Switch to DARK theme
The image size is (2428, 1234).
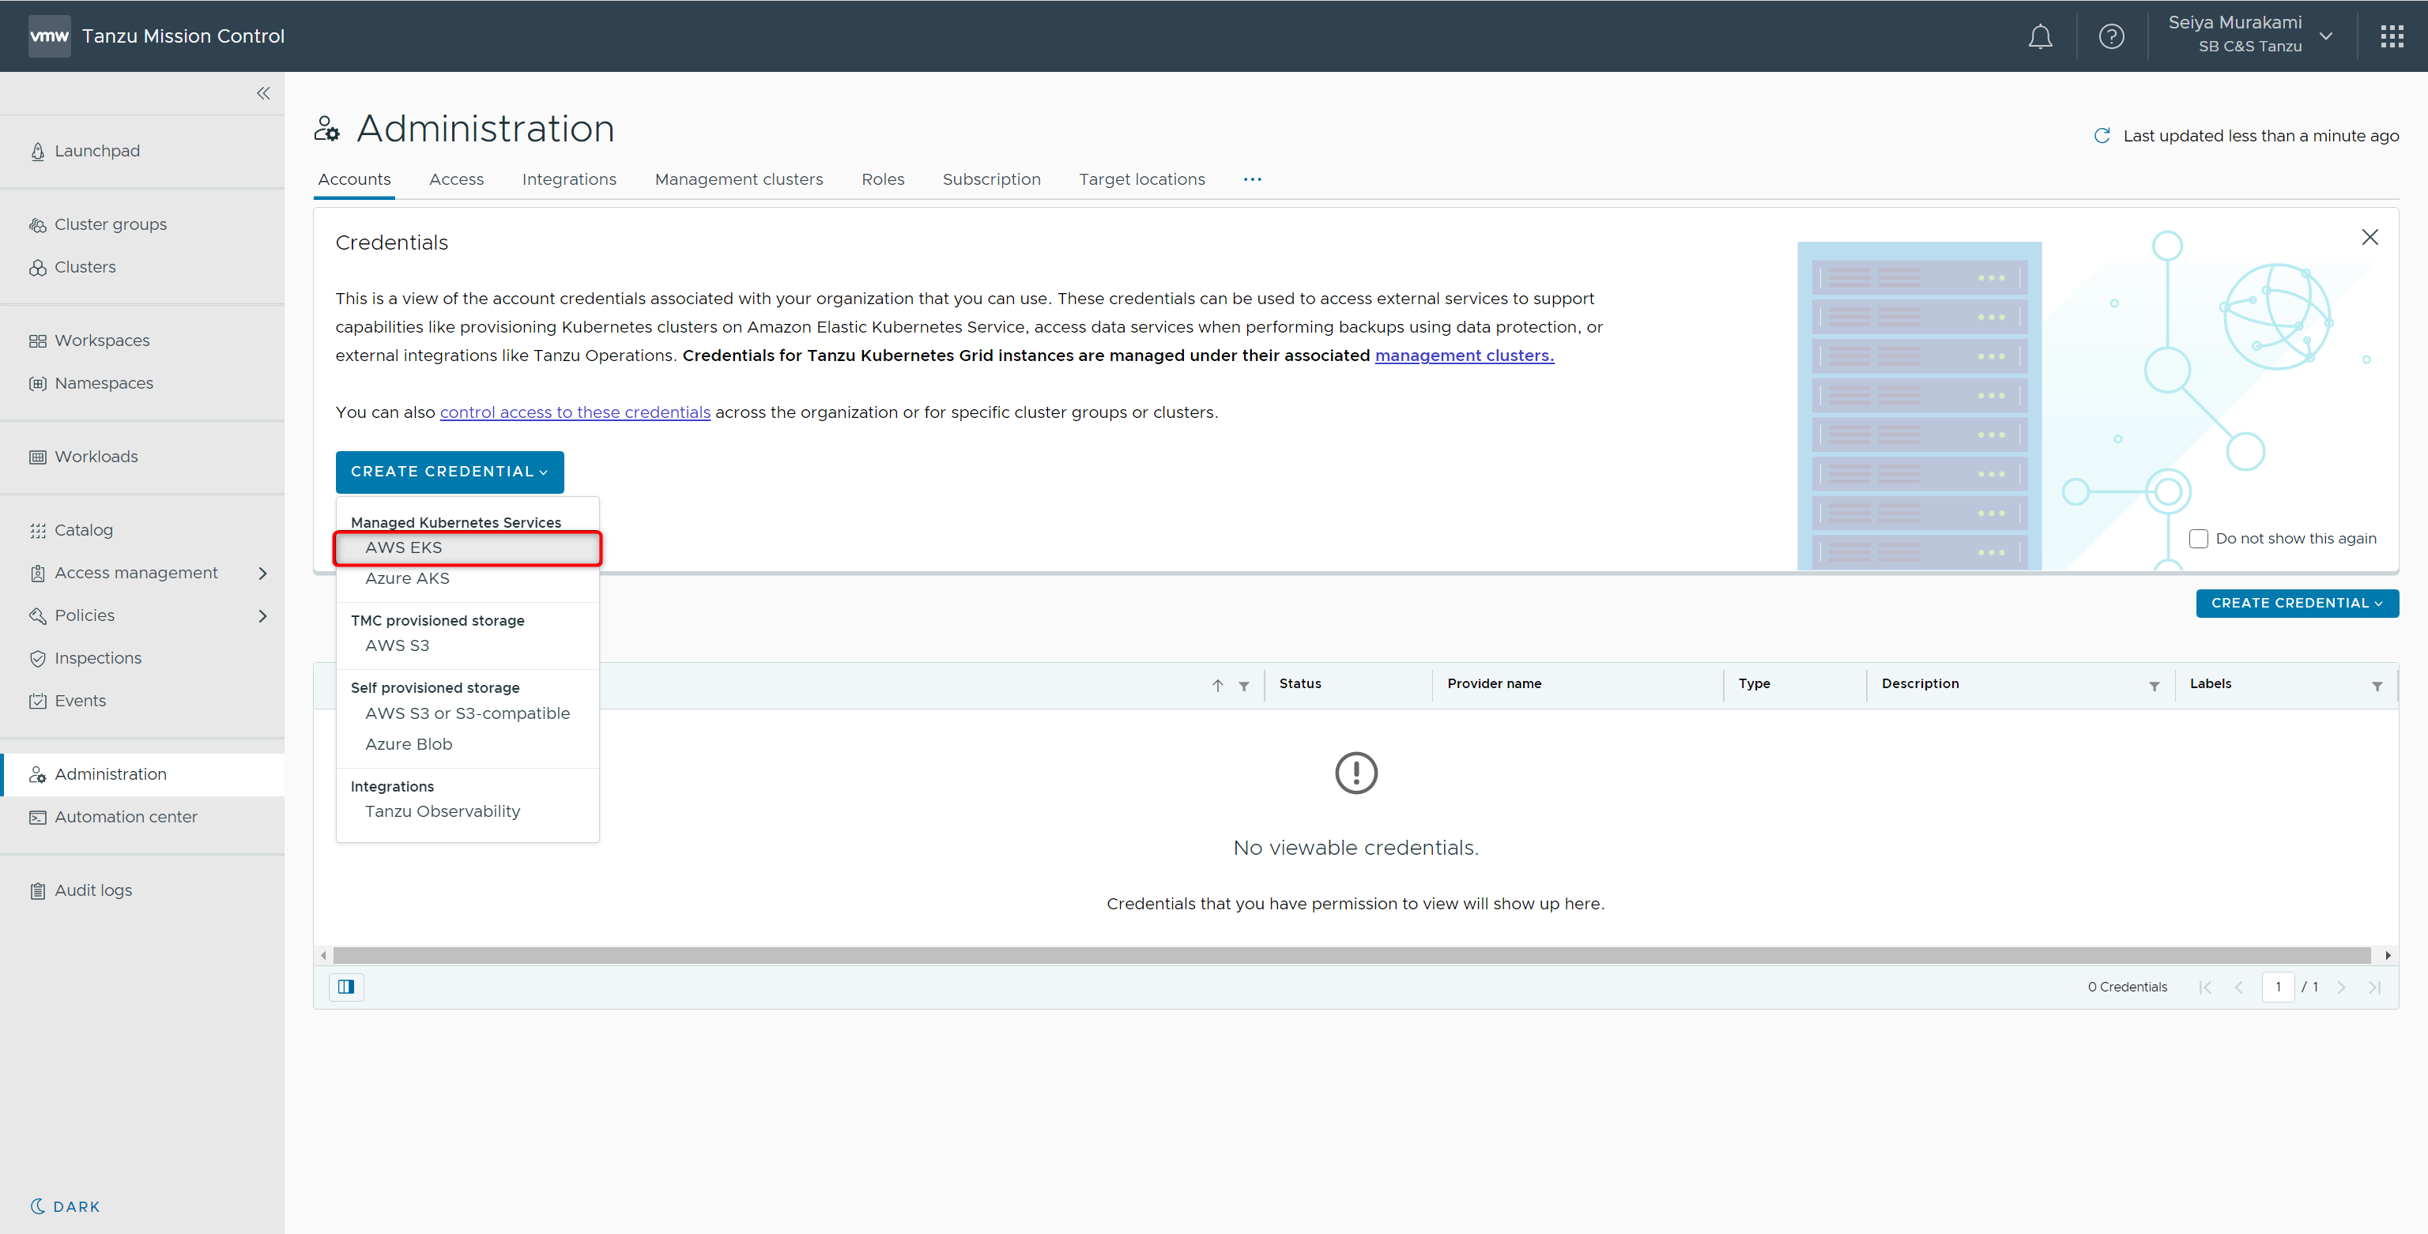(x=65, y=1206)
